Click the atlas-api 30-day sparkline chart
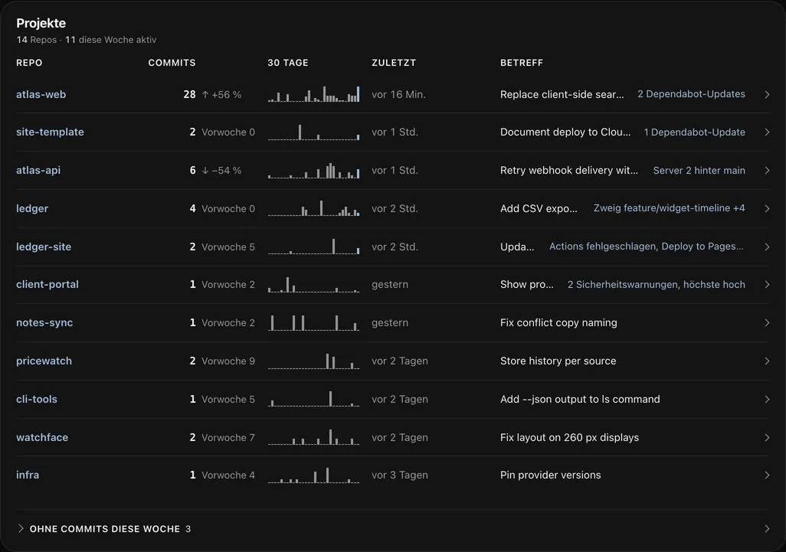Screen dimensions: 786x552 click(314, 170)
